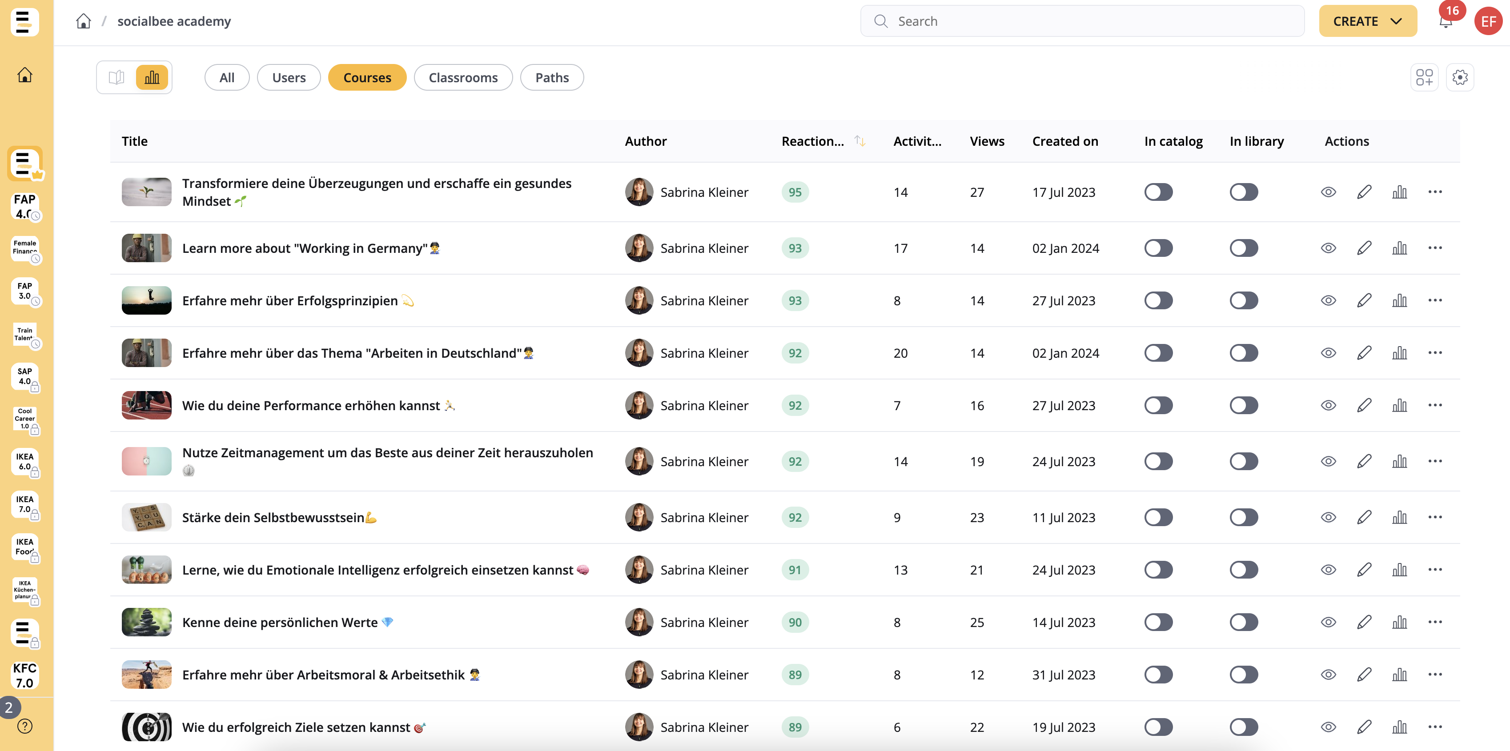This screenshot has height=751, width=1510.
Task: Open the EF user avatar menu
Action: tap(1488, 22)
